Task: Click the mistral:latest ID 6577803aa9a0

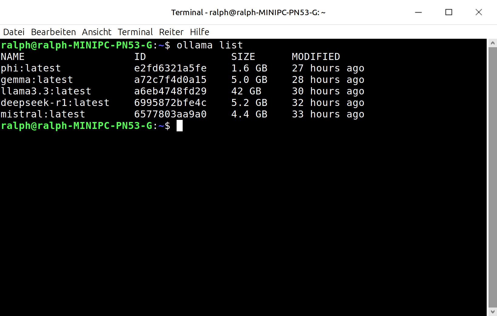Action: tap(170, 114)
